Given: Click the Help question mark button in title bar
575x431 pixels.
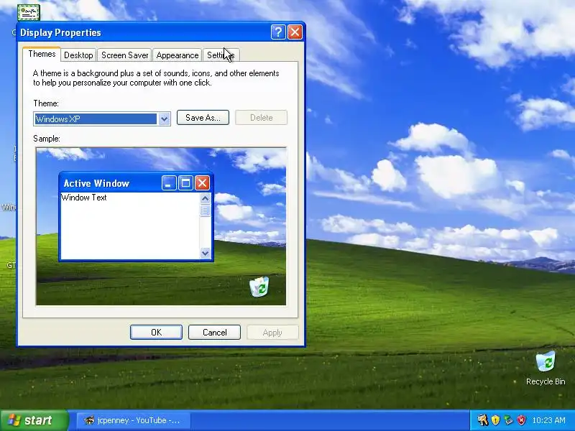Looking at the screenshot, I should (278, 32).
